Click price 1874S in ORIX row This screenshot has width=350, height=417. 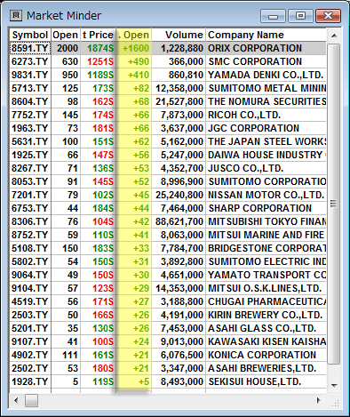click(x=100, y=48)
